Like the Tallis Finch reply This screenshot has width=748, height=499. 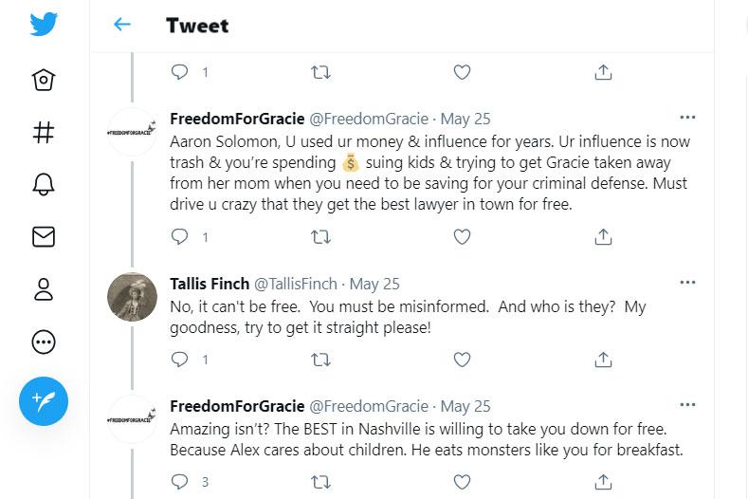tap(462, 360)
